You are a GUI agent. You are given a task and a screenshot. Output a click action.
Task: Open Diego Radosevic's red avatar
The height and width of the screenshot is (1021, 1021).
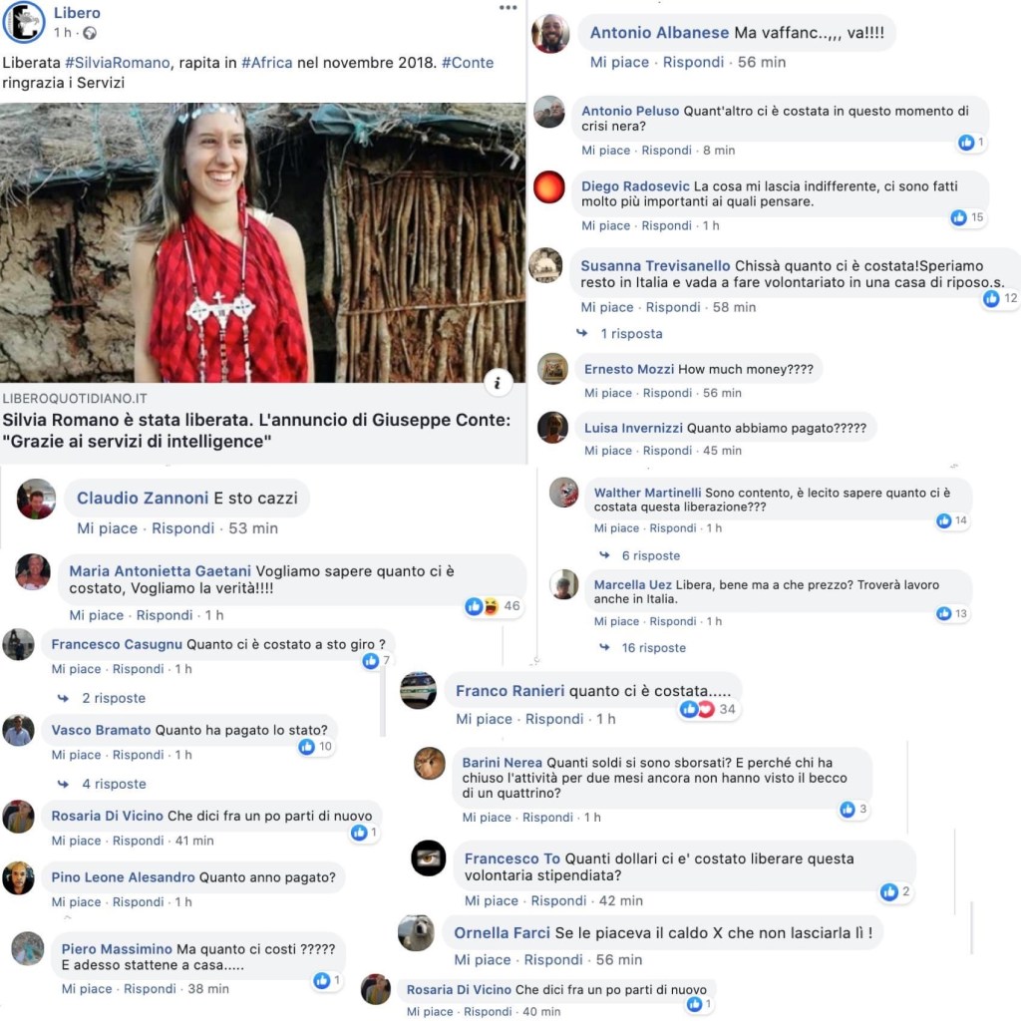pyautogui.click(x=549, y=186)
